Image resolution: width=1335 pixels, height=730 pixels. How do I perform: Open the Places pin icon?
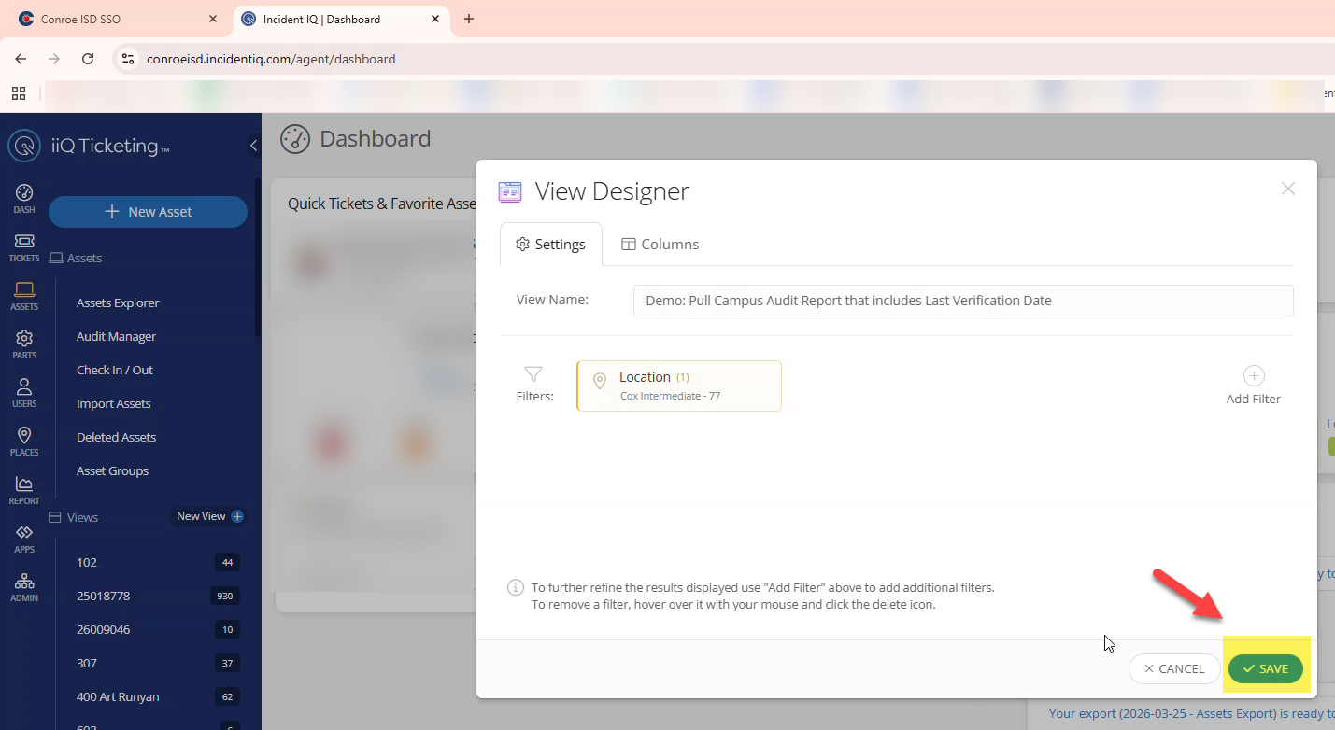pos(24,437)
